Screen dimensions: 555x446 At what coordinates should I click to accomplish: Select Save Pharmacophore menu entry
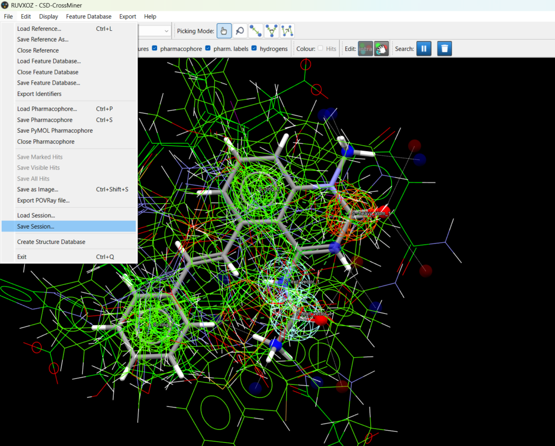point(44,120)
